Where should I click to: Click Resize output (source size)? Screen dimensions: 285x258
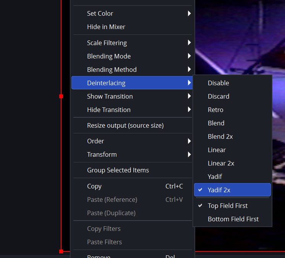click(125, 125)
